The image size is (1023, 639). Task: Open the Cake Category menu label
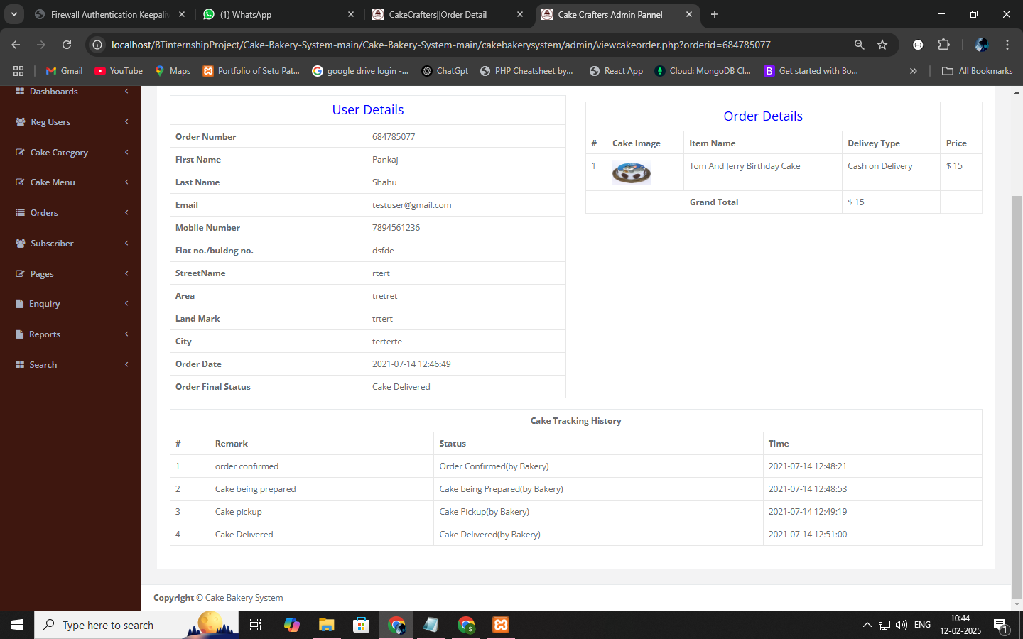point(59,153)
